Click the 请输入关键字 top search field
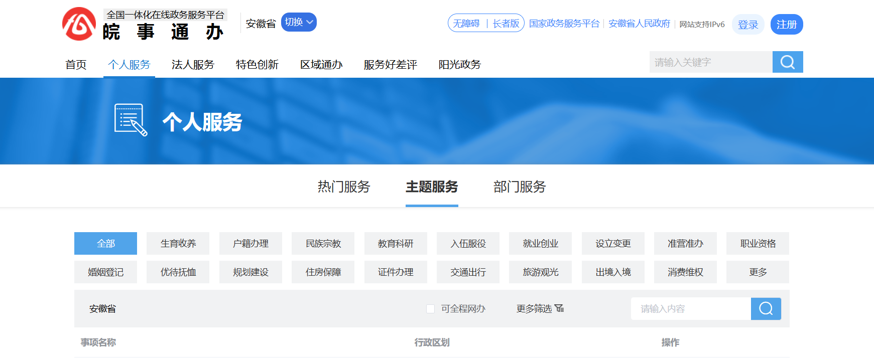The image size is (874, 359). pos(710,62)
